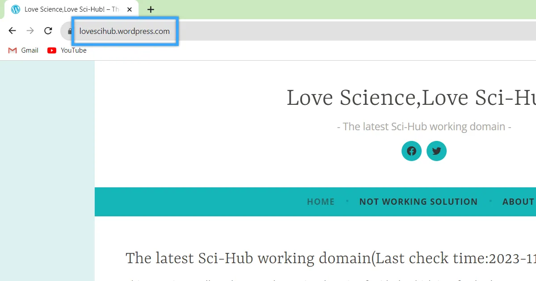Open the site's Twitter profile icon
The image size is (536, 281).
436,151
